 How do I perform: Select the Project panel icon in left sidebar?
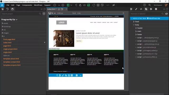pyautogui.click(x=12, y=9)
